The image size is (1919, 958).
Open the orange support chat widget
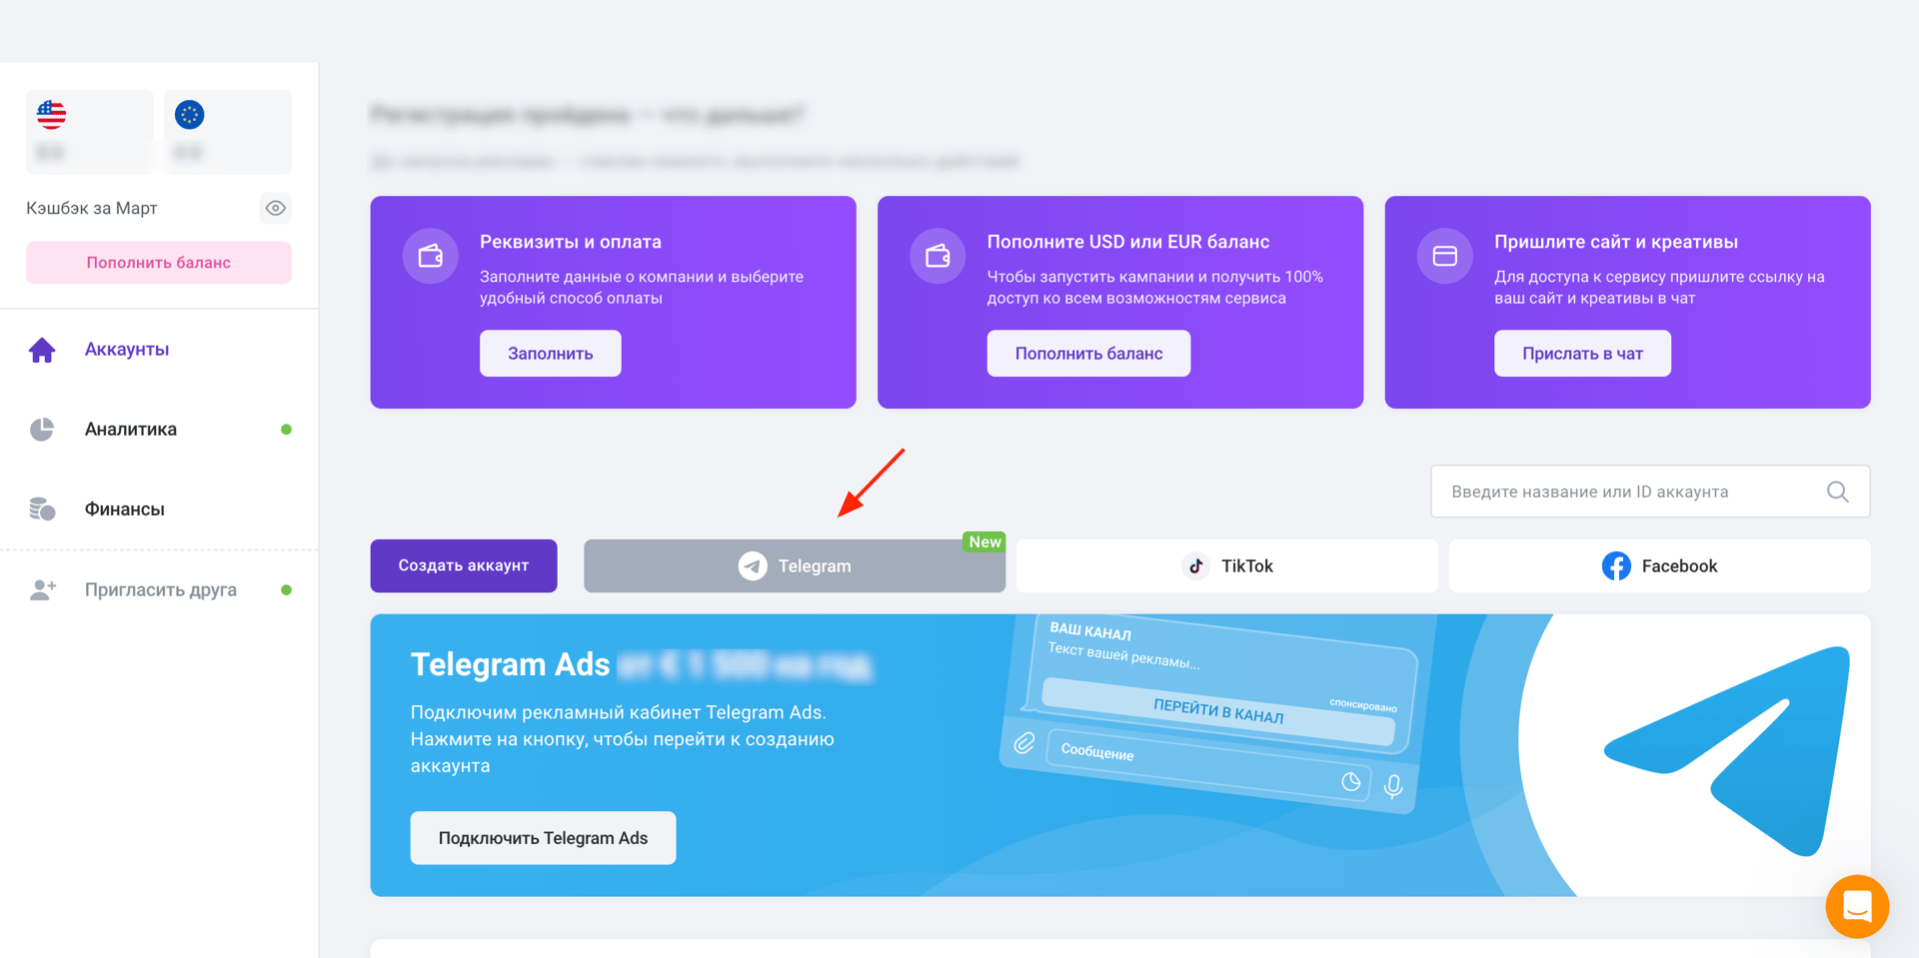coord(1857,907)
